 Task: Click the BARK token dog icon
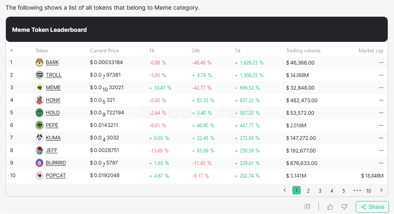[39, 62]
